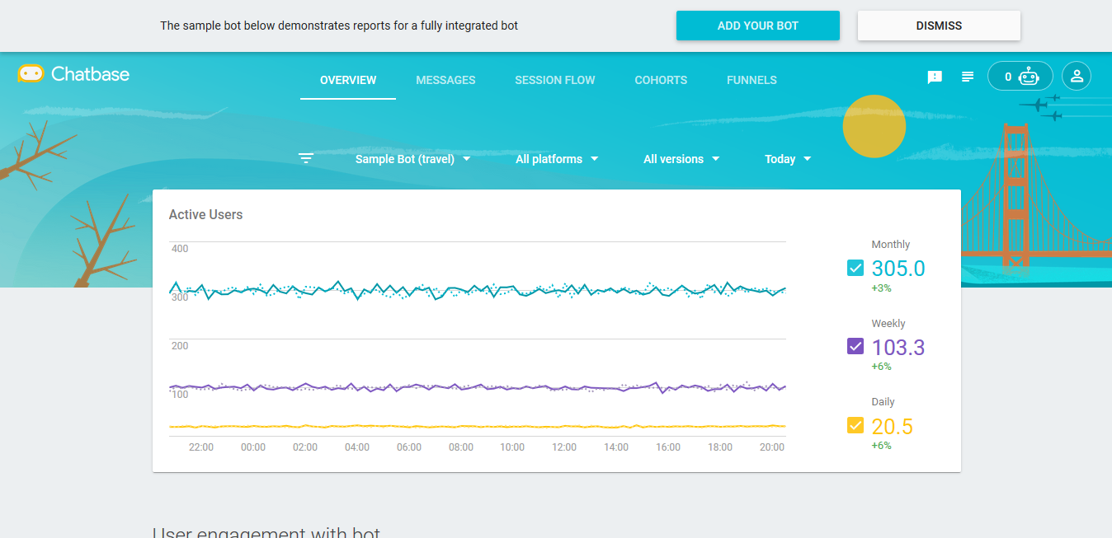Open the documentation notes icon
1112x538 pixels.
[x=968, y=77]
